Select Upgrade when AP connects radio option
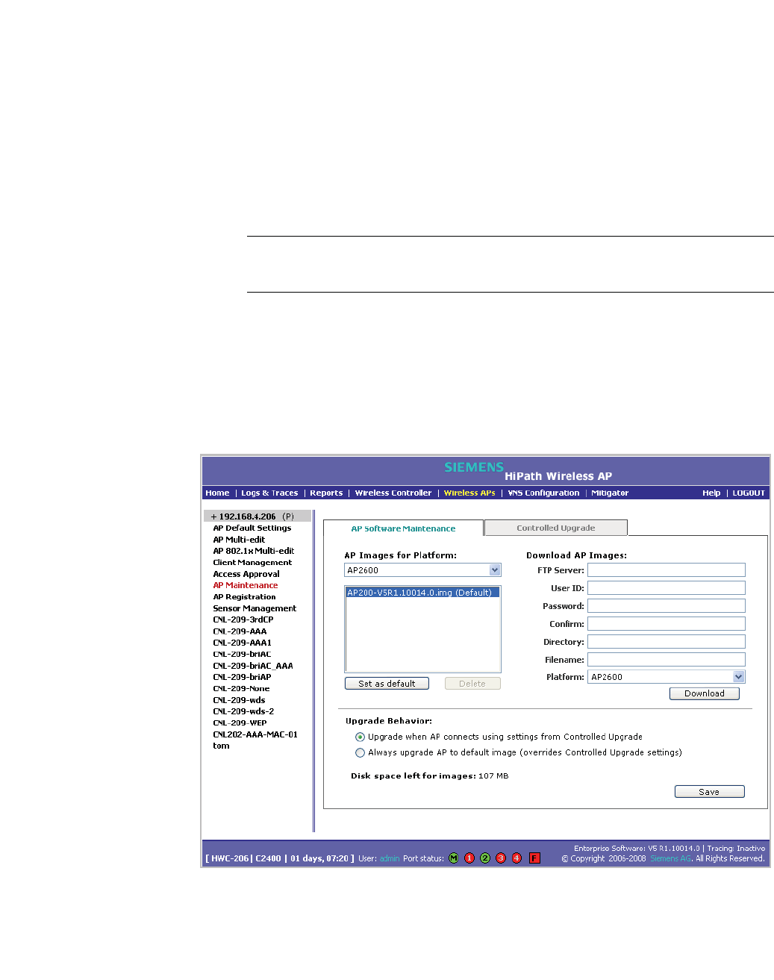 coord(360,737)
